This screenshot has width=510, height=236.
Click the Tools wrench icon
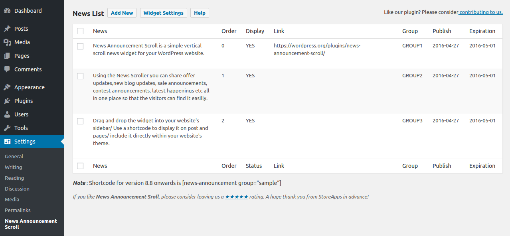7,128
